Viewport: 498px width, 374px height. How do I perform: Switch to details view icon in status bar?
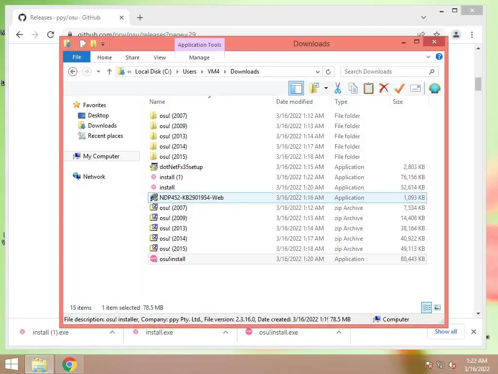[x=427, y=307]
